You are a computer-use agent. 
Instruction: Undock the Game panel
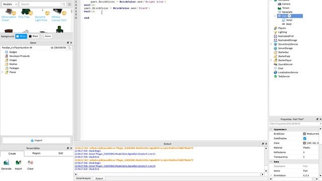68,43
